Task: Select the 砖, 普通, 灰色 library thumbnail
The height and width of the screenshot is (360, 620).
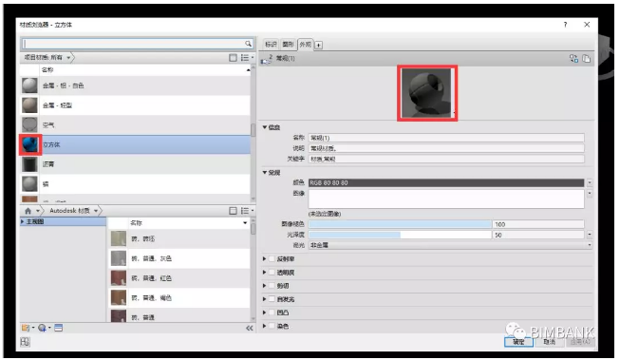Action: [x=119, y=258]
